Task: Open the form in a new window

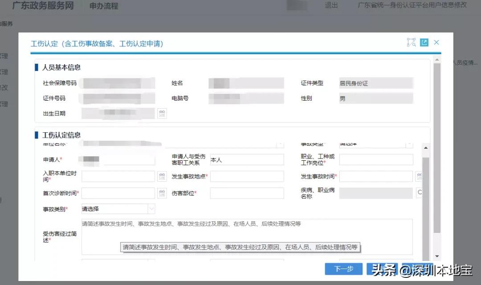Action: click(424, 42)
